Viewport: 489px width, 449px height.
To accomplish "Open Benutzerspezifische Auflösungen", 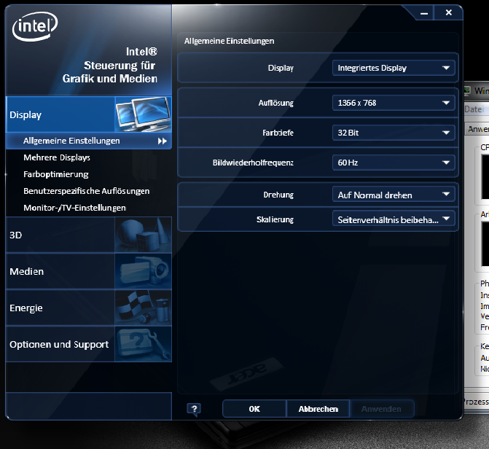I will (x=87, y=191).
